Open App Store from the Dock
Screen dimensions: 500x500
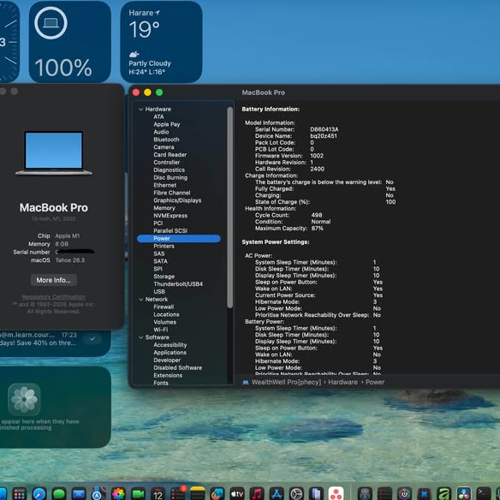(277, 494)
